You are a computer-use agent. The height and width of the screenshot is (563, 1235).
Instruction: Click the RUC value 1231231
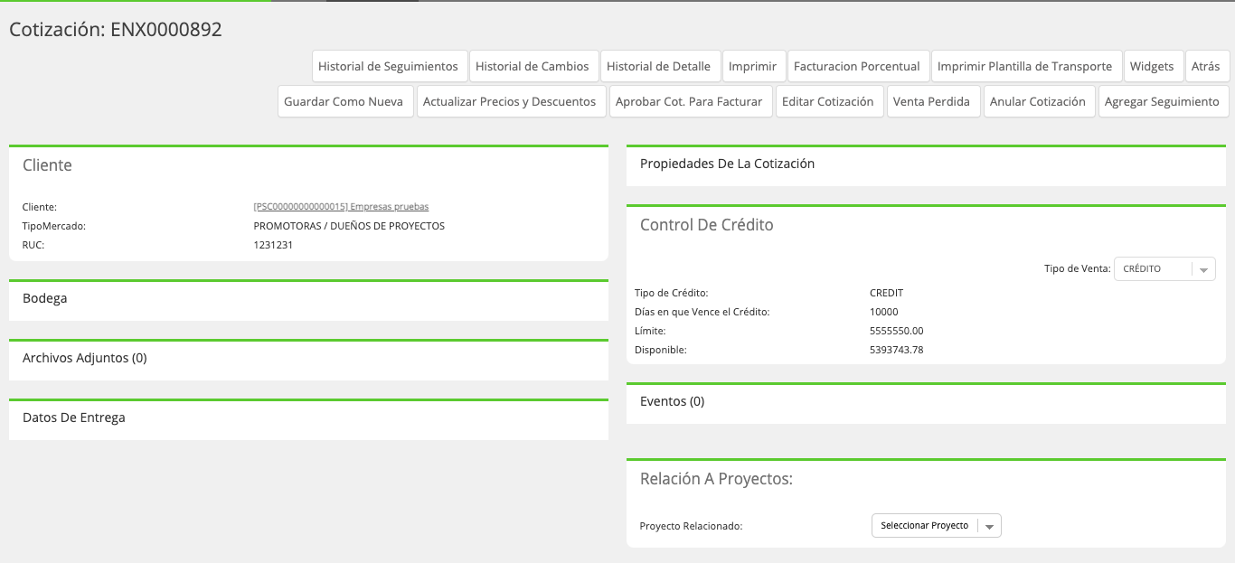coord(273,245)
